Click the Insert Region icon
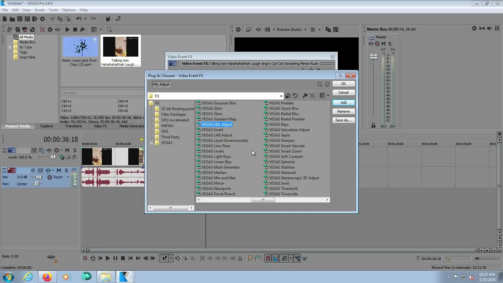Image resolution: width=503 pixels, height=283 pixels. [258, 258]
